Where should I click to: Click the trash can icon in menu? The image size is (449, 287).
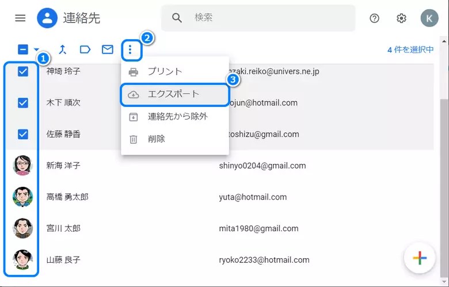133,139
